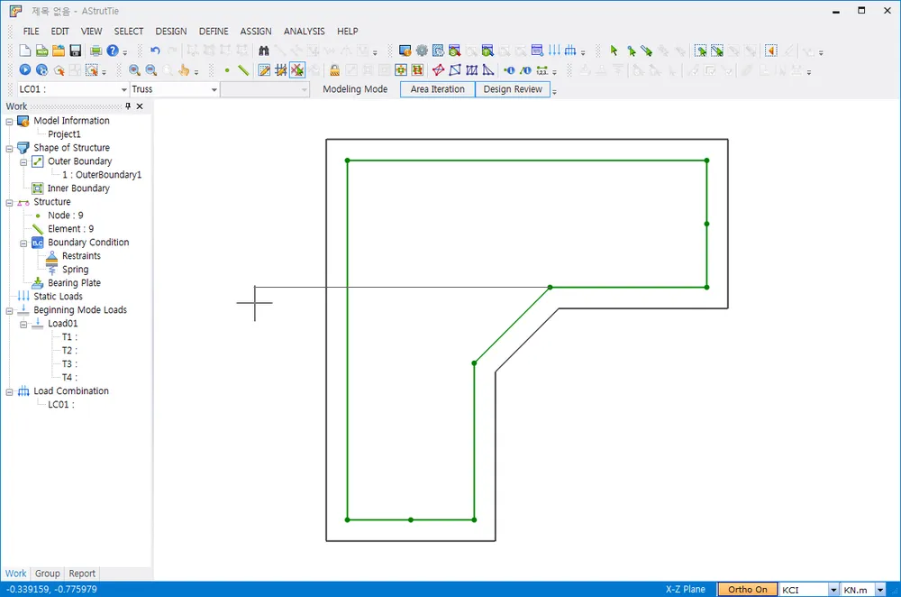901x597 pixels.
Task: Toggle Area Iteration mode
Action: [437, 89]
